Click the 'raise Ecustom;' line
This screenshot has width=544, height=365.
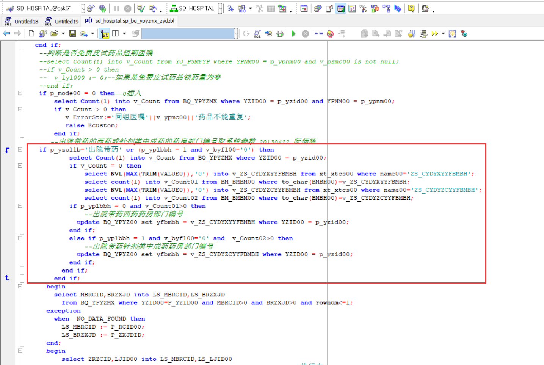click(x=91, y=125)
